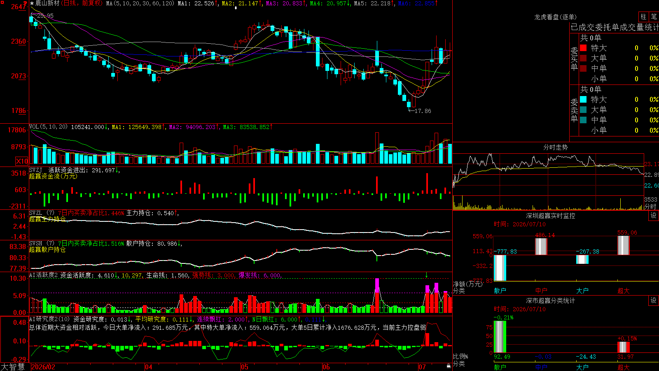659x371 pixels.
Task: Click the teal 中单 sell-order swatch
Action: 583,120
